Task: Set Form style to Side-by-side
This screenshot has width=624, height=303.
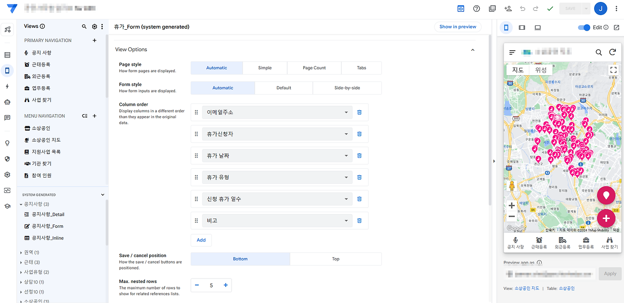Action: point(347,88)
